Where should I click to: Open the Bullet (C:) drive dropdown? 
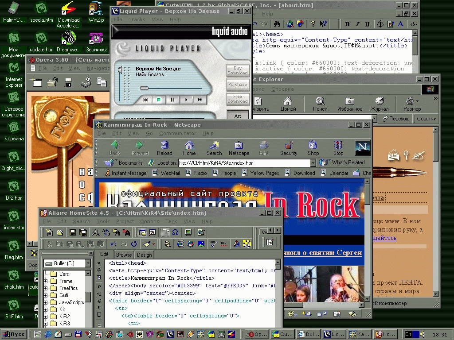tap(88, 263)
